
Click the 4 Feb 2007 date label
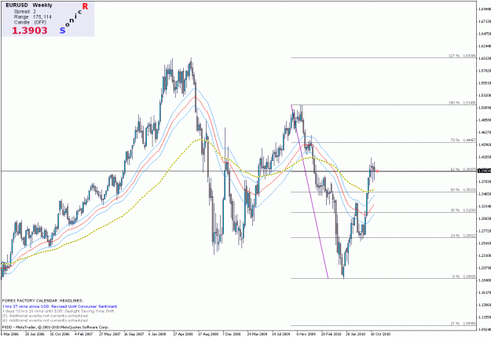[84, 334]
